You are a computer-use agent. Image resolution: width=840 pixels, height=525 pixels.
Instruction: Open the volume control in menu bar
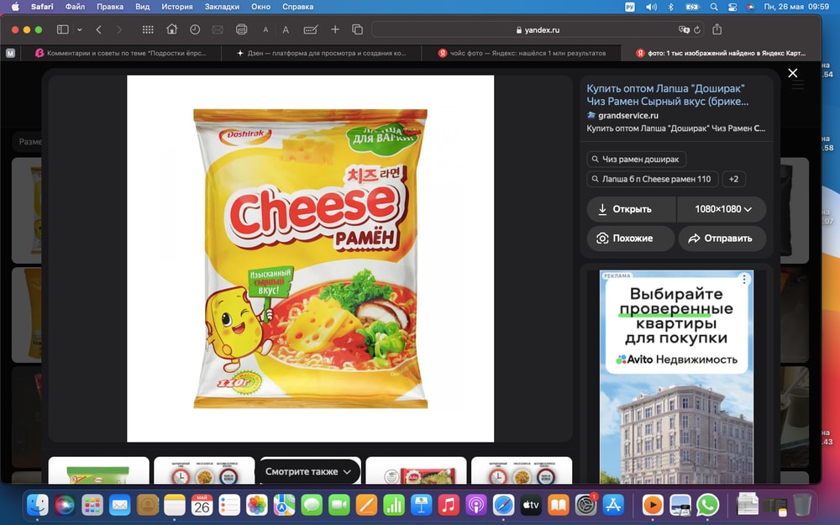tap(651, 7)
